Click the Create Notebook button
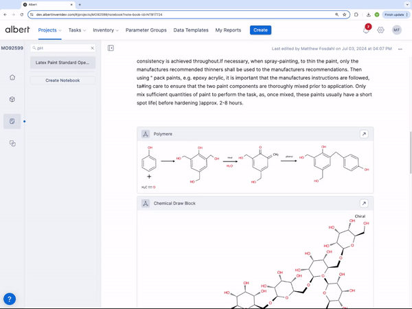The height and width of the screenshot is (309, 412). 62,80
